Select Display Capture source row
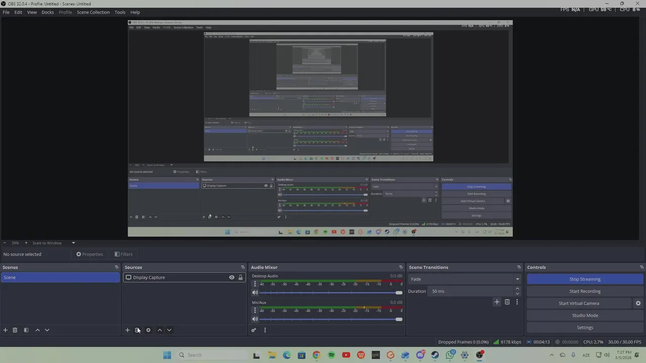Image resolution: width=646 pixels, height=363 pixels. (184, 277)
